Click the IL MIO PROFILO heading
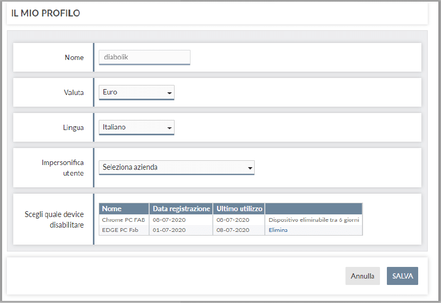441x303 pixels. click(46, 13)
